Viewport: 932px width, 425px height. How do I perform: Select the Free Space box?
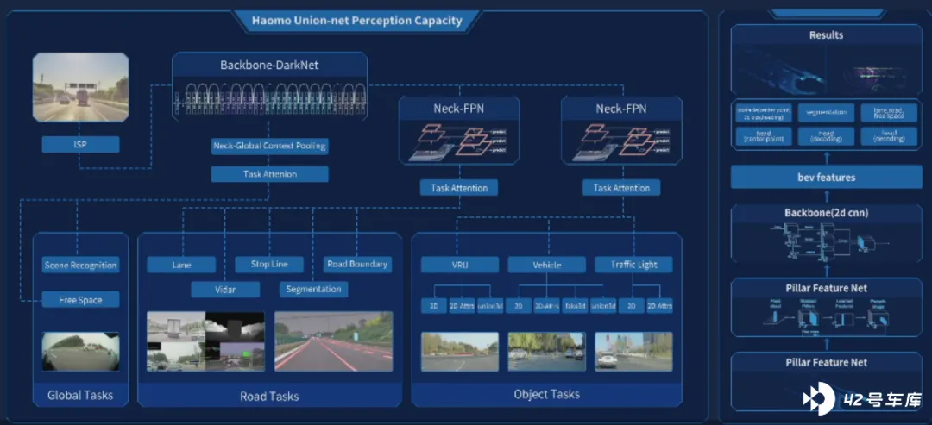[80, 300]
